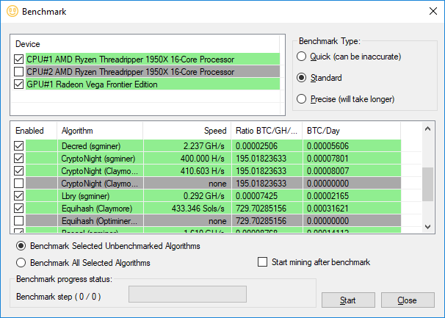Disable Decred (sgminer) algorithm checkbox
The image size is (445, 318).
pos(19,145)
